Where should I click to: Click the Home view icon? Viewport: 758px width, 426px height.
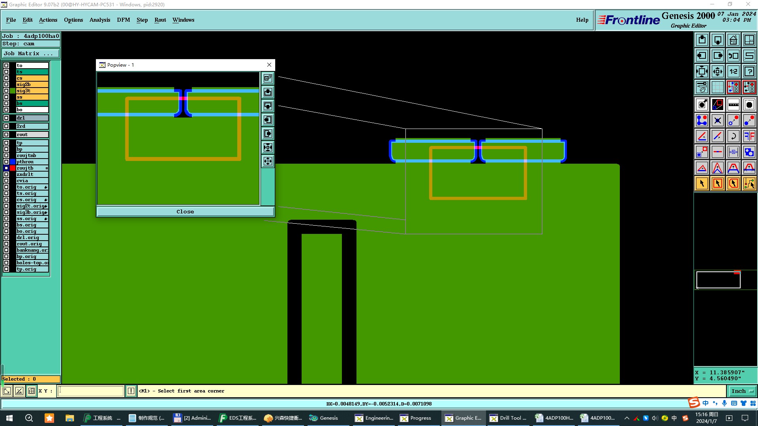pyautogui.click(x=733, y=40)
